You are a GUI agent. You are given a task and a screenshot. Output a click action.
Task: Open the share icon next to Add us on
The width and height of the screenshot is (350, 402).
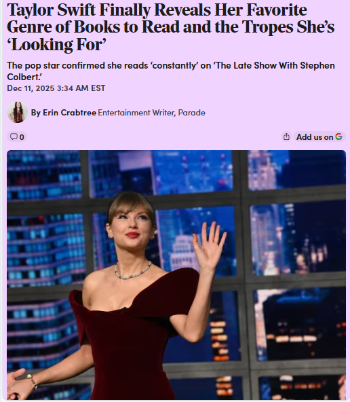(286, 136)
